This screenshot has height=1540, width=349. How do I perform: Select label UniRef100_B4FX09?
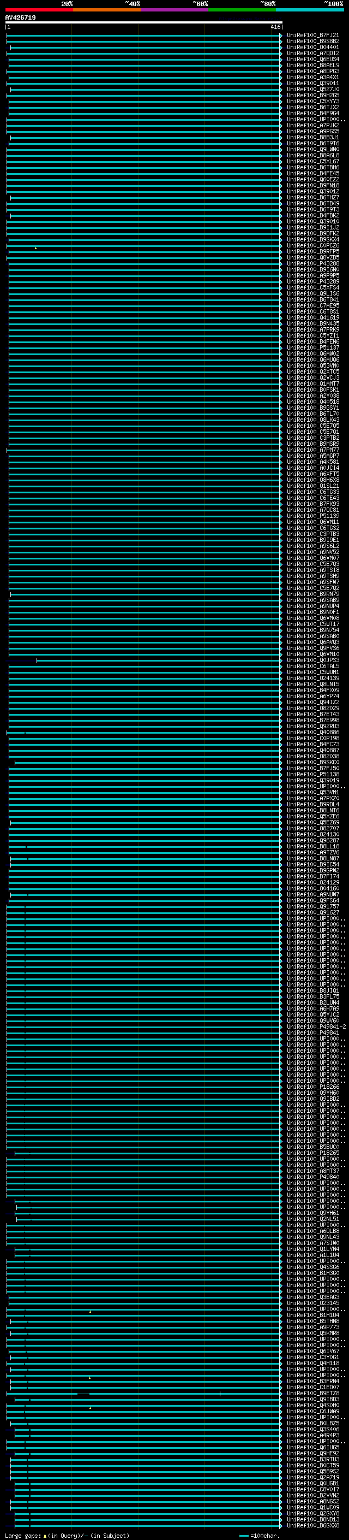[x=312, y=690]
